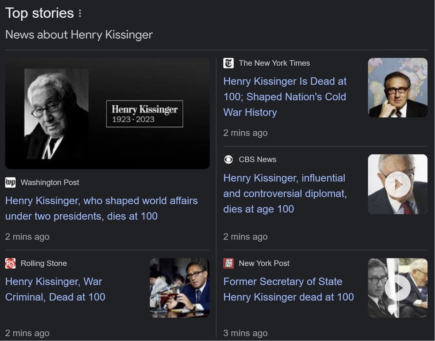435x341 pixels.
Task: Click the Rolling Stone hearing photo thumbnail
Action: pyautogui.click(x=179, y=288)
